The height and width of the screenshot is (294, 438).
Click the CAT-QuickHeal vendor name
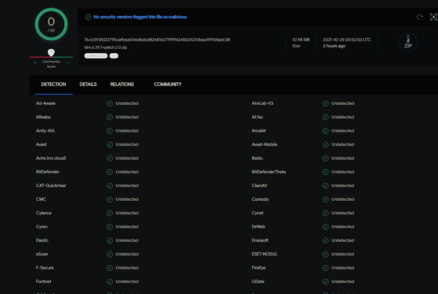point(51,186)
